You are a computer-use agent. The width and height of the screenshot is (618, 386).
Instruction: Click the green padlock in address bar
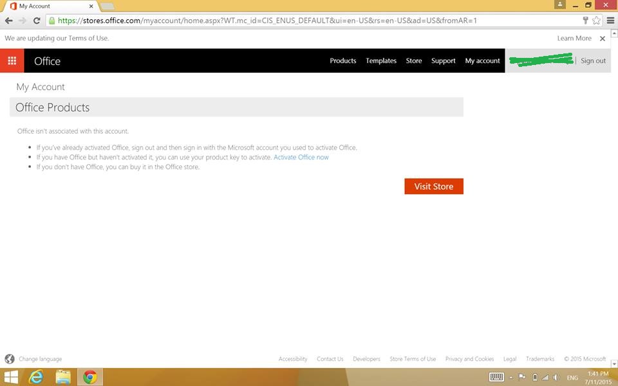tap(51, 21)
